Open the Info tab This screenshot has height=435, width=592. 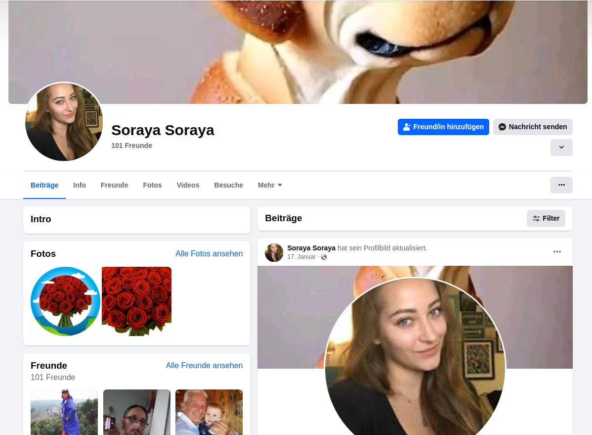tap(80, 185)
